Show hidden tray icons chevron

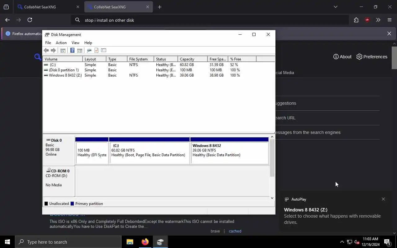(x=342, y=242)
